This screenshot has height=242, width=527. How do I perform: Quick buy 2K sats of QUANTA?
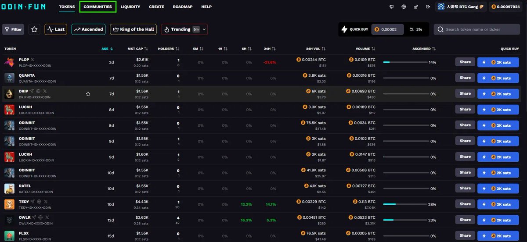[x=498, y=78]
